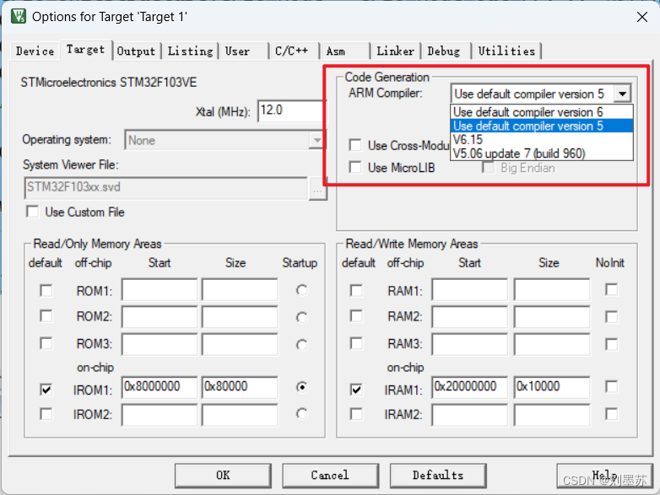660x495 pixels.
Task: Open the Listing tab
Action: coord(190,51)
